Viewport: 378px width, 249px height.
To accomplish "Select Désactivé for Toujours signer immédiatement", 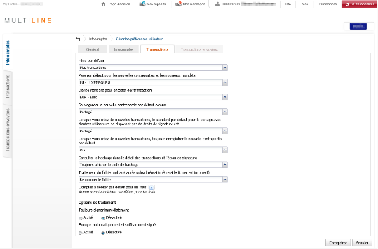I will coord(103,218).
